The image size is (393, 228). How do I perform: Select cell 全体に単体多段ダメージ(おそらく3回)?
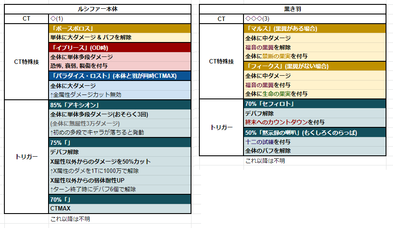coord(120,114)
